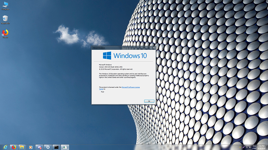Open the network status tray icon
The height and width of the screenshot is (150, 268).
pyautogui.click(x=247, y=147)
